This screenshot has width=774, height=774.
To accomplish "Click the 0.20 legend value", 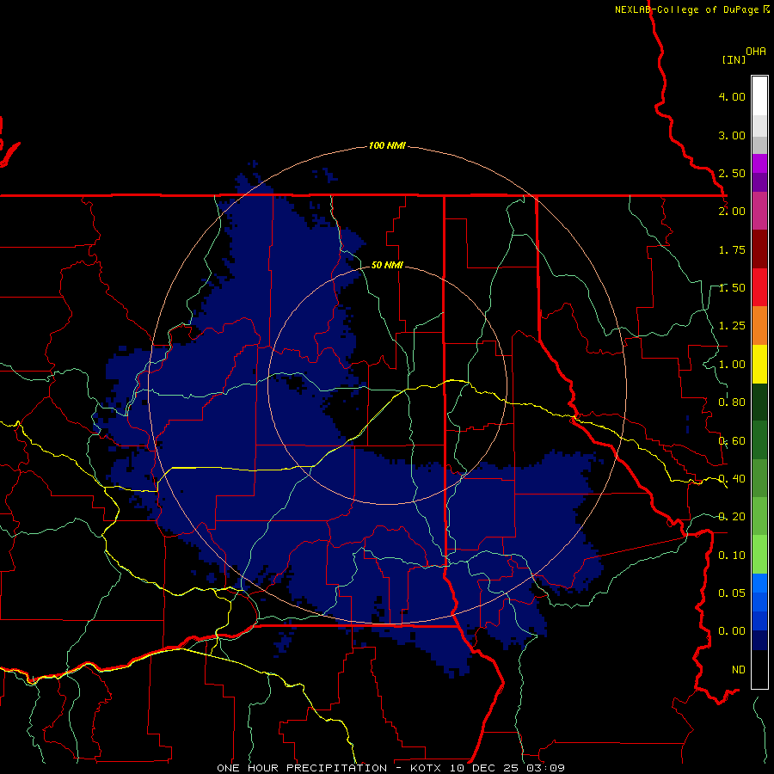I will [732, 517].
